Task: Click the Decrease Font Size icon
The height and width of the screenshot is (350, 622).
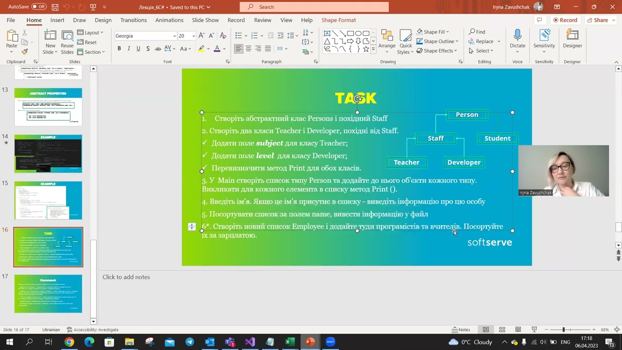Action: (x=211, y=36)
